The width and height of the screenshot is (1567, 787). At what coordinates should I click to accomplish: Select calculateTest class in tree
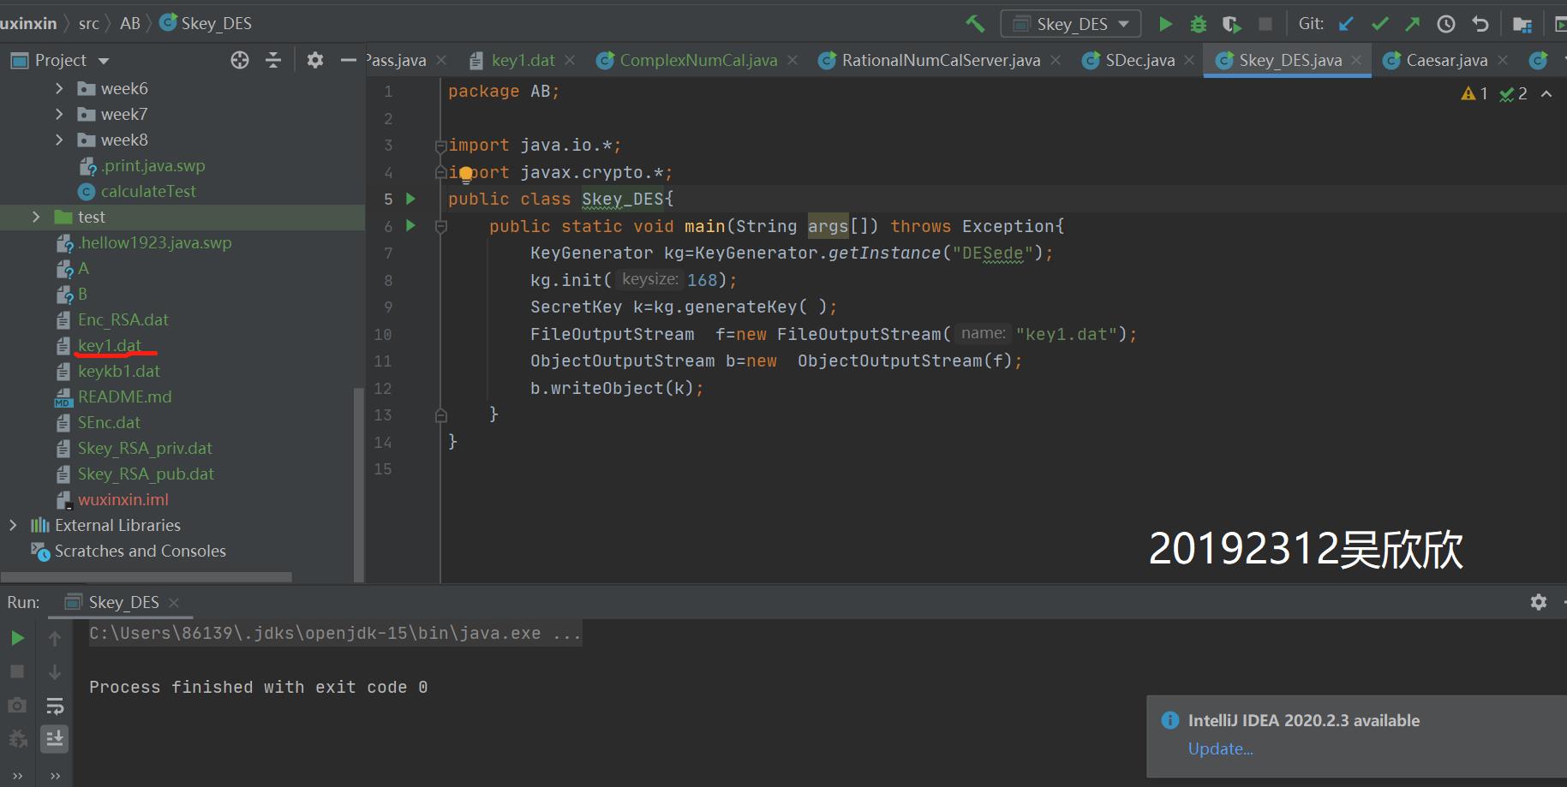coord(148,191)
